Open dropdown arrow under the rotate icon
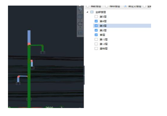Screen dimensions: 167x116 coord(80,27)
